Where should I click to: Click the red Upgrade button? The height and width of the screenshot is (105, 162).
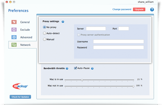click(139, 9)
